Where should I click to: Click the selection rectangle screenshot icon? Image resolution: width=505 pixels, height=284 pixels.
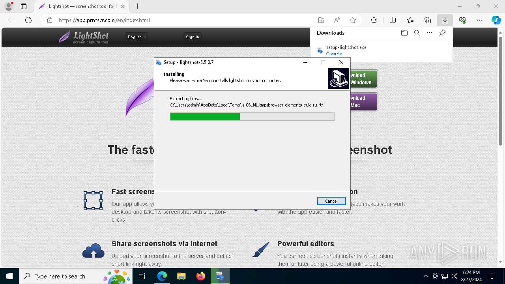[93, 201]
